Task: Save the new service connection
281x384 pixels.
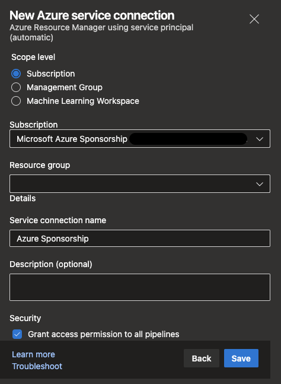Action: tap(241, 358)
